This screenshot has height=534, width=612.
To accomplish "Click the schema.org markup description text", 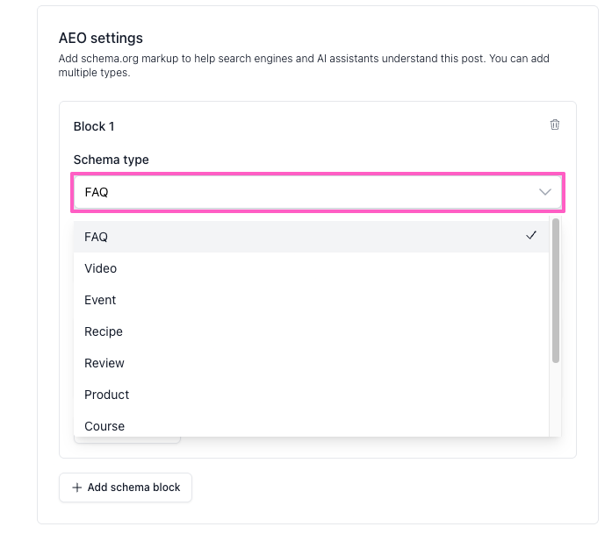I will (304, 66).
